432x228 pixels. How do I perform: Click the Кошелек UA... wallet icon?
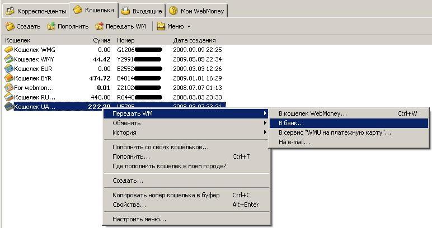pyautogui.click(x=9, y=106)
